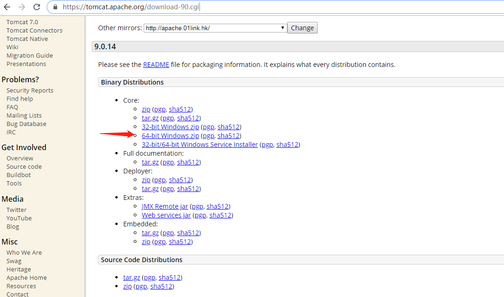504x297 pixels.
Task: Open sha512 for Full documentation tar.gz
Action: 188,162
